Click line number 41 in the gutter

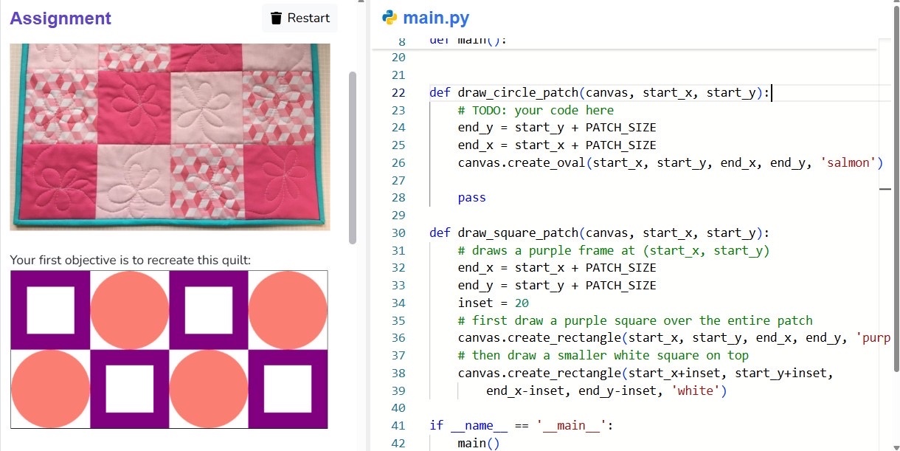pyautogui.click(x=398, y=425)
